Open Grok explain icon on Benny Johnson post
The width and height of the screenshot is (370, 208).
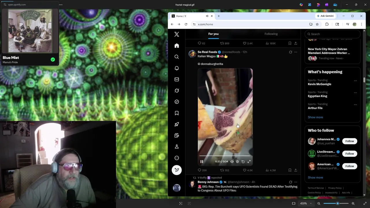pos(291,182)
